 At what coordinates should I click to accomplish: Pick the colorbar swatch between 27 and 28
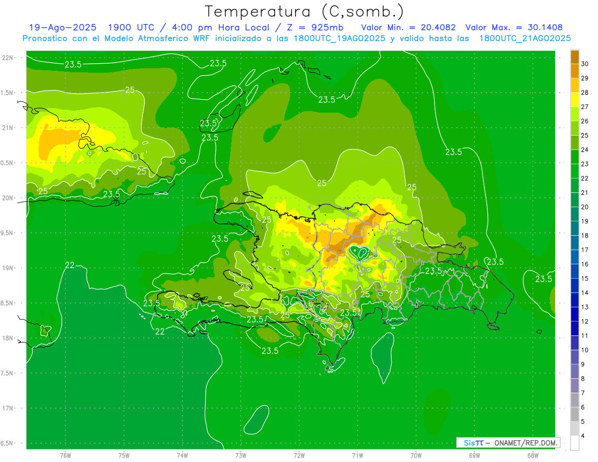point(575,100)
